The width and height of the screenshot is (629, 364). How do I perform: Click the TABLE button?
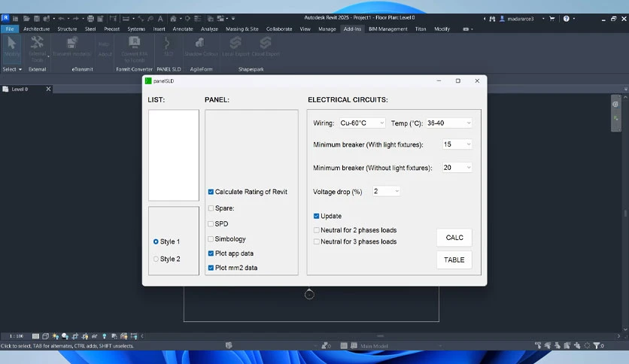click(454, 259)
